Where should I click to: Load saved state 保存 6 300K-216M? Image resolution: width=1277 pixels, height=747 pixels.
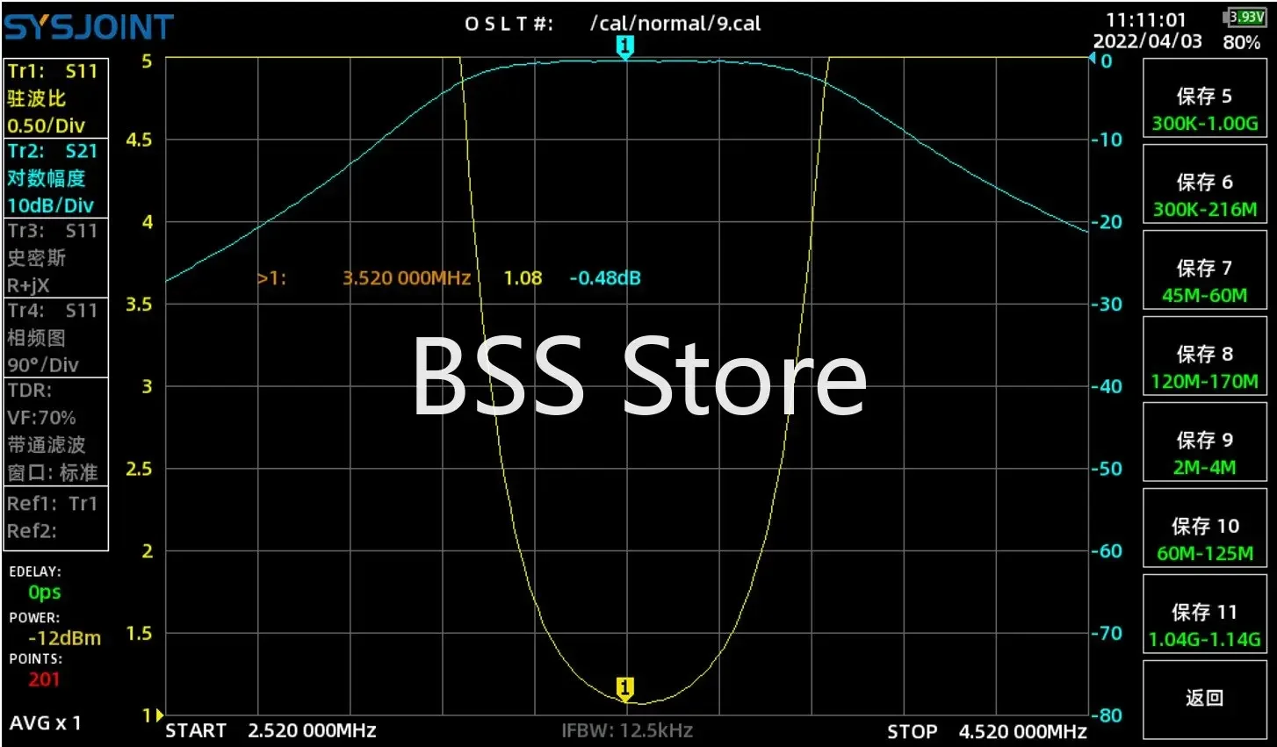click(x=1204, y=183)
